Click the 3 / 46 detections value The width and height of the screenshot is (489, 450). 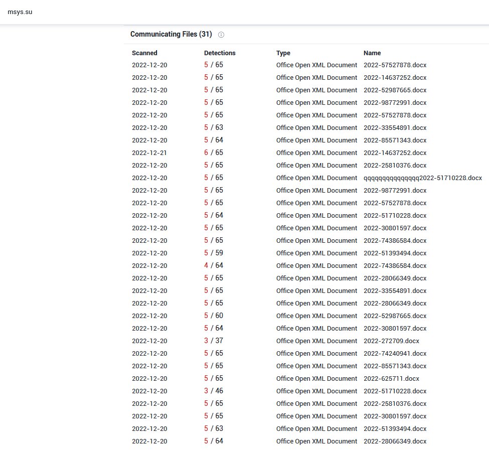coord(214,391)
